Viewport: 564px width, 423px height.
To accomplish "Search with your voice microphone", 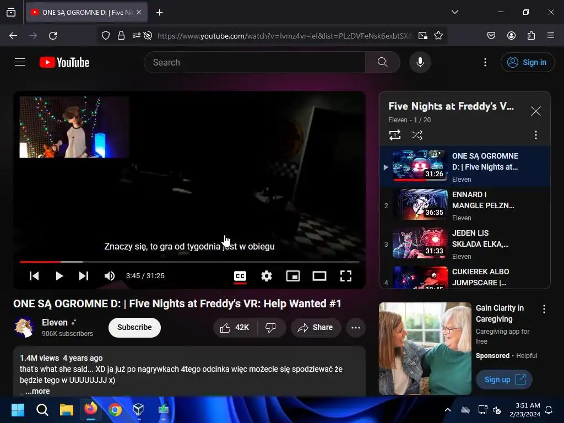I will (x=420, y=62).
